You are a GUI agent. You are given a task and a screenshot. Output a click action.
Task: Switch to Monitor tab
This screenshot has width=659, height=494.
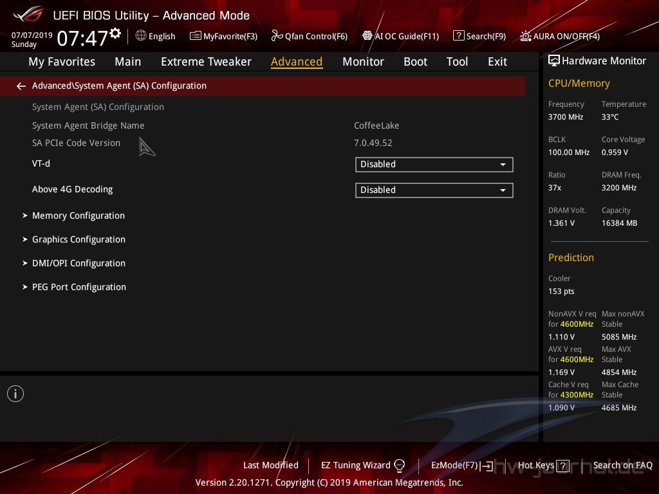point(363,62)
